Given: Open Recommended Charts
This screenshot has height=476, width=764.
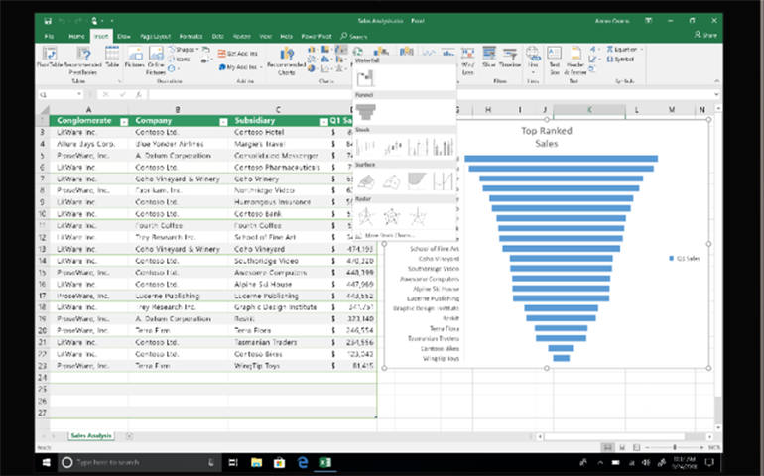Looking at the screenshot, I should pos(286,60).
